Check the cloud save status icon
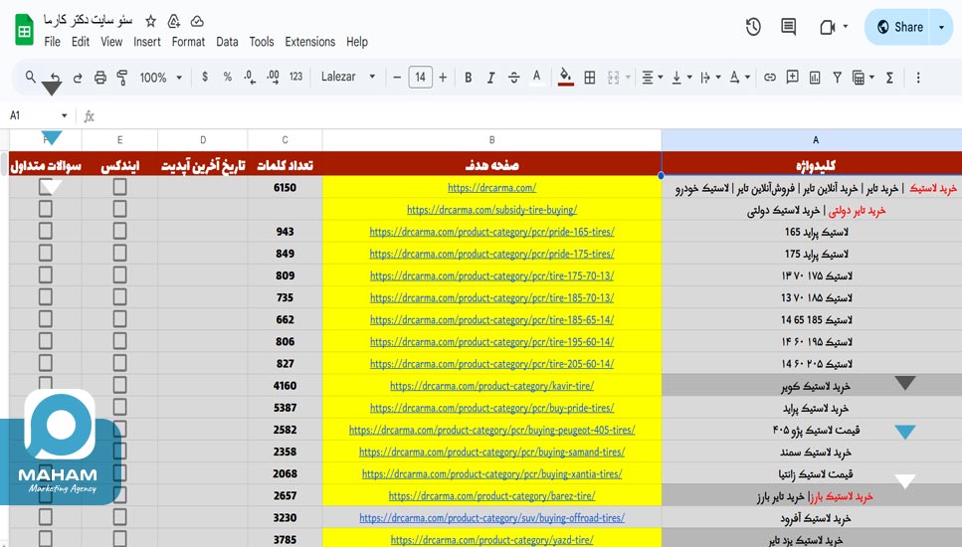Screen dimensions: 962x547 point(197,22)
